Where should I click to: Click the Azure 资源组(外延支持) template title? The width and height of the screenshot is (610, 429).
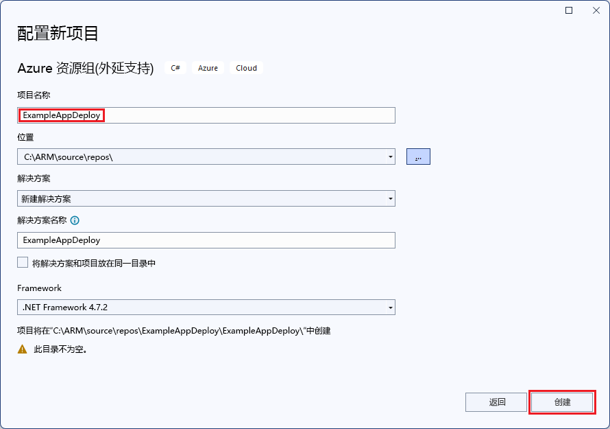point(86,68)
